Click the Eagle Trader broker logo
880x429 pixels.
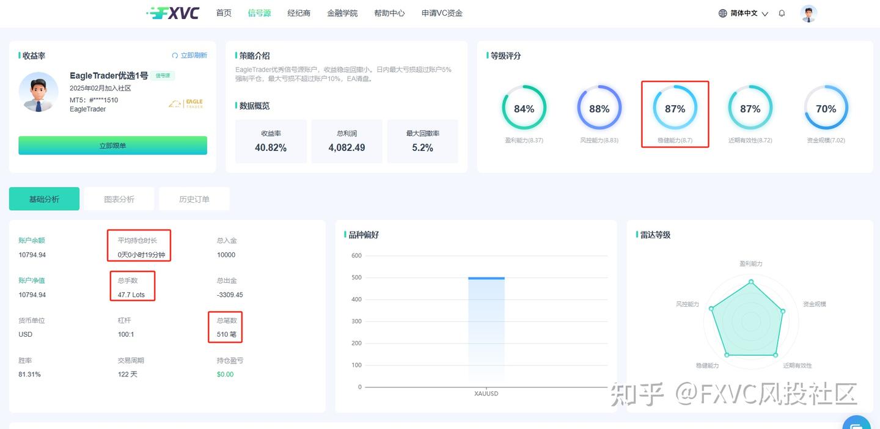[x=186, y=104]
